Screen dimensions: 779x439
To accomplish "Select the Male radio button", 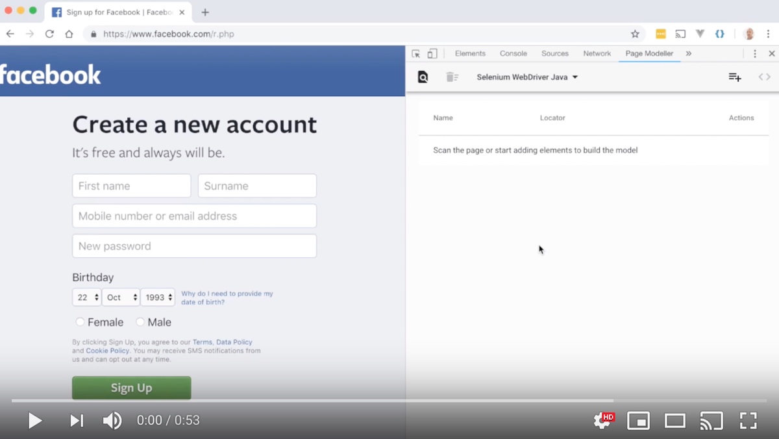I will click(x=140, y=322).
